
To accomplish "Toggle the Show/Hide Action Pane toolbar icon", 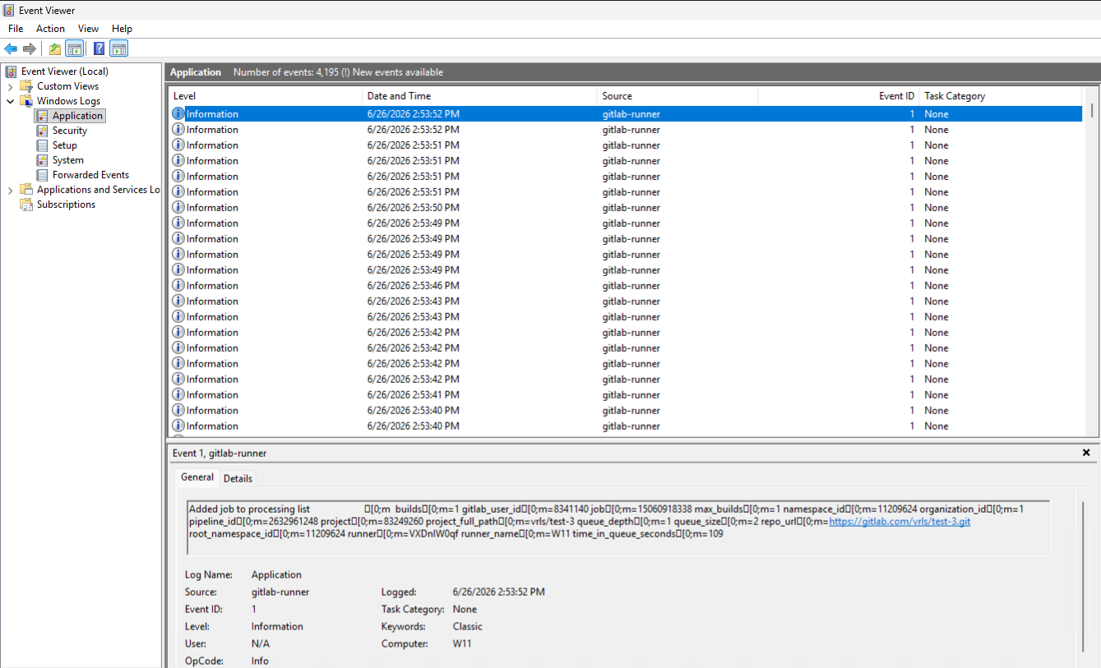I will [x=118, y=48].
